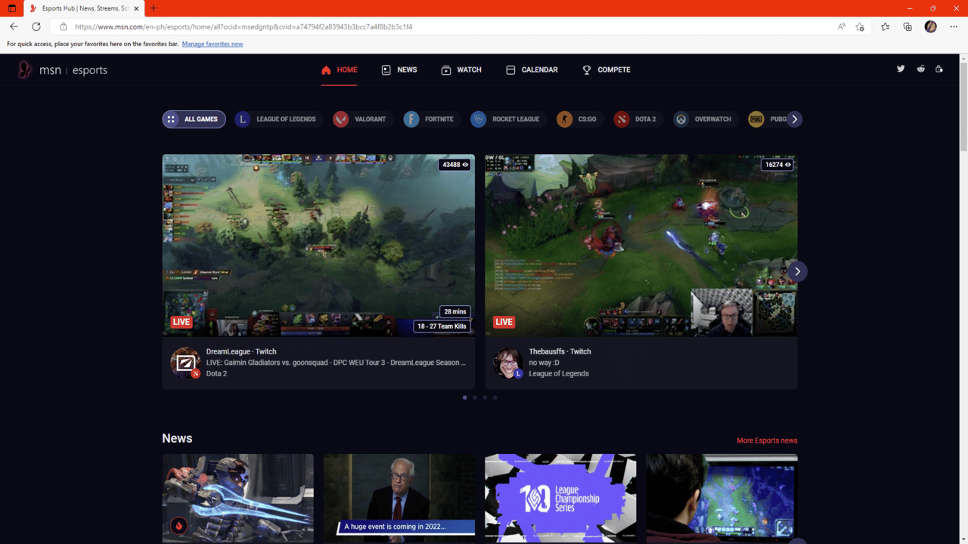Viewport: 968px width, 544px height.
Task: Select the Valorant game filter
Action: click(x=363, y=119)
